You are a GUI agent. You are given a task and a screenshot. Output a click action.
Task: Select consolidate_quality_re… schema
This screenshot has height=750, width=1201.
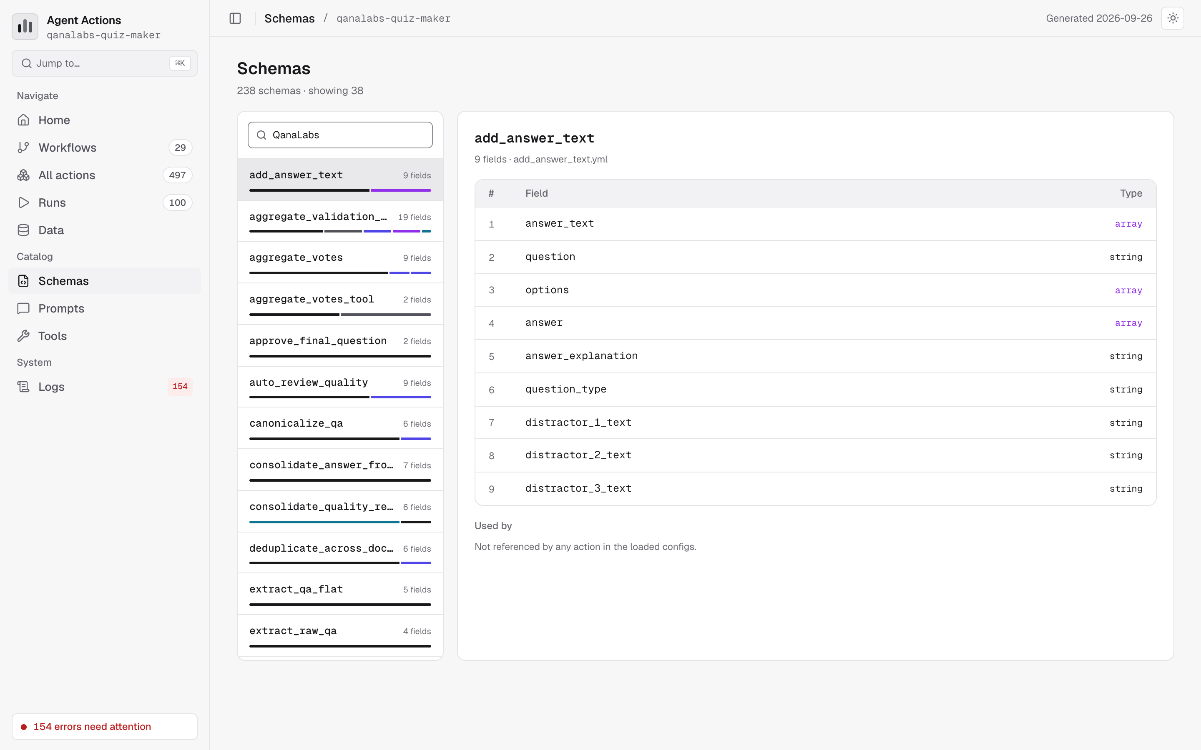pyautogui.click(x=340, y=511)
